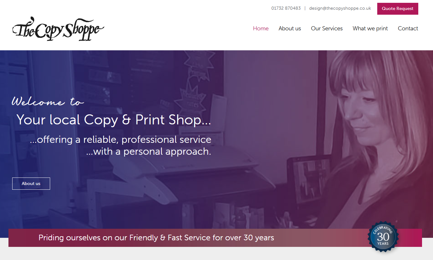
Task: Click the Quote Request button
Action: tap(398, 9)
